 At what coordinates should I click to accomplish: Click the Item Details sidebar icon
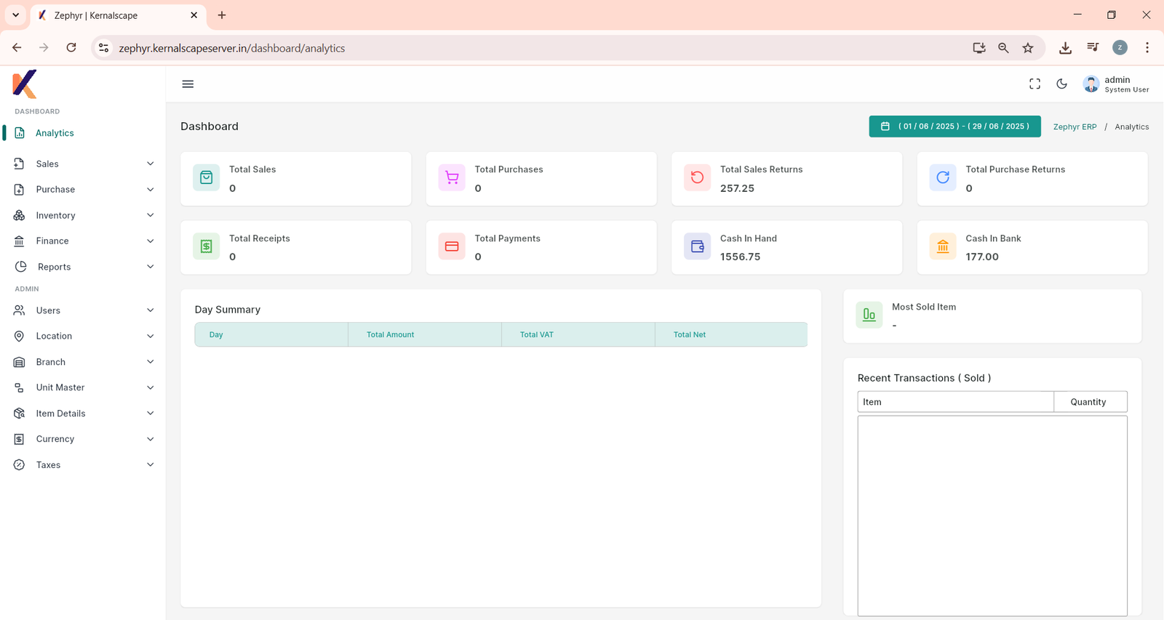coord(20,414)
